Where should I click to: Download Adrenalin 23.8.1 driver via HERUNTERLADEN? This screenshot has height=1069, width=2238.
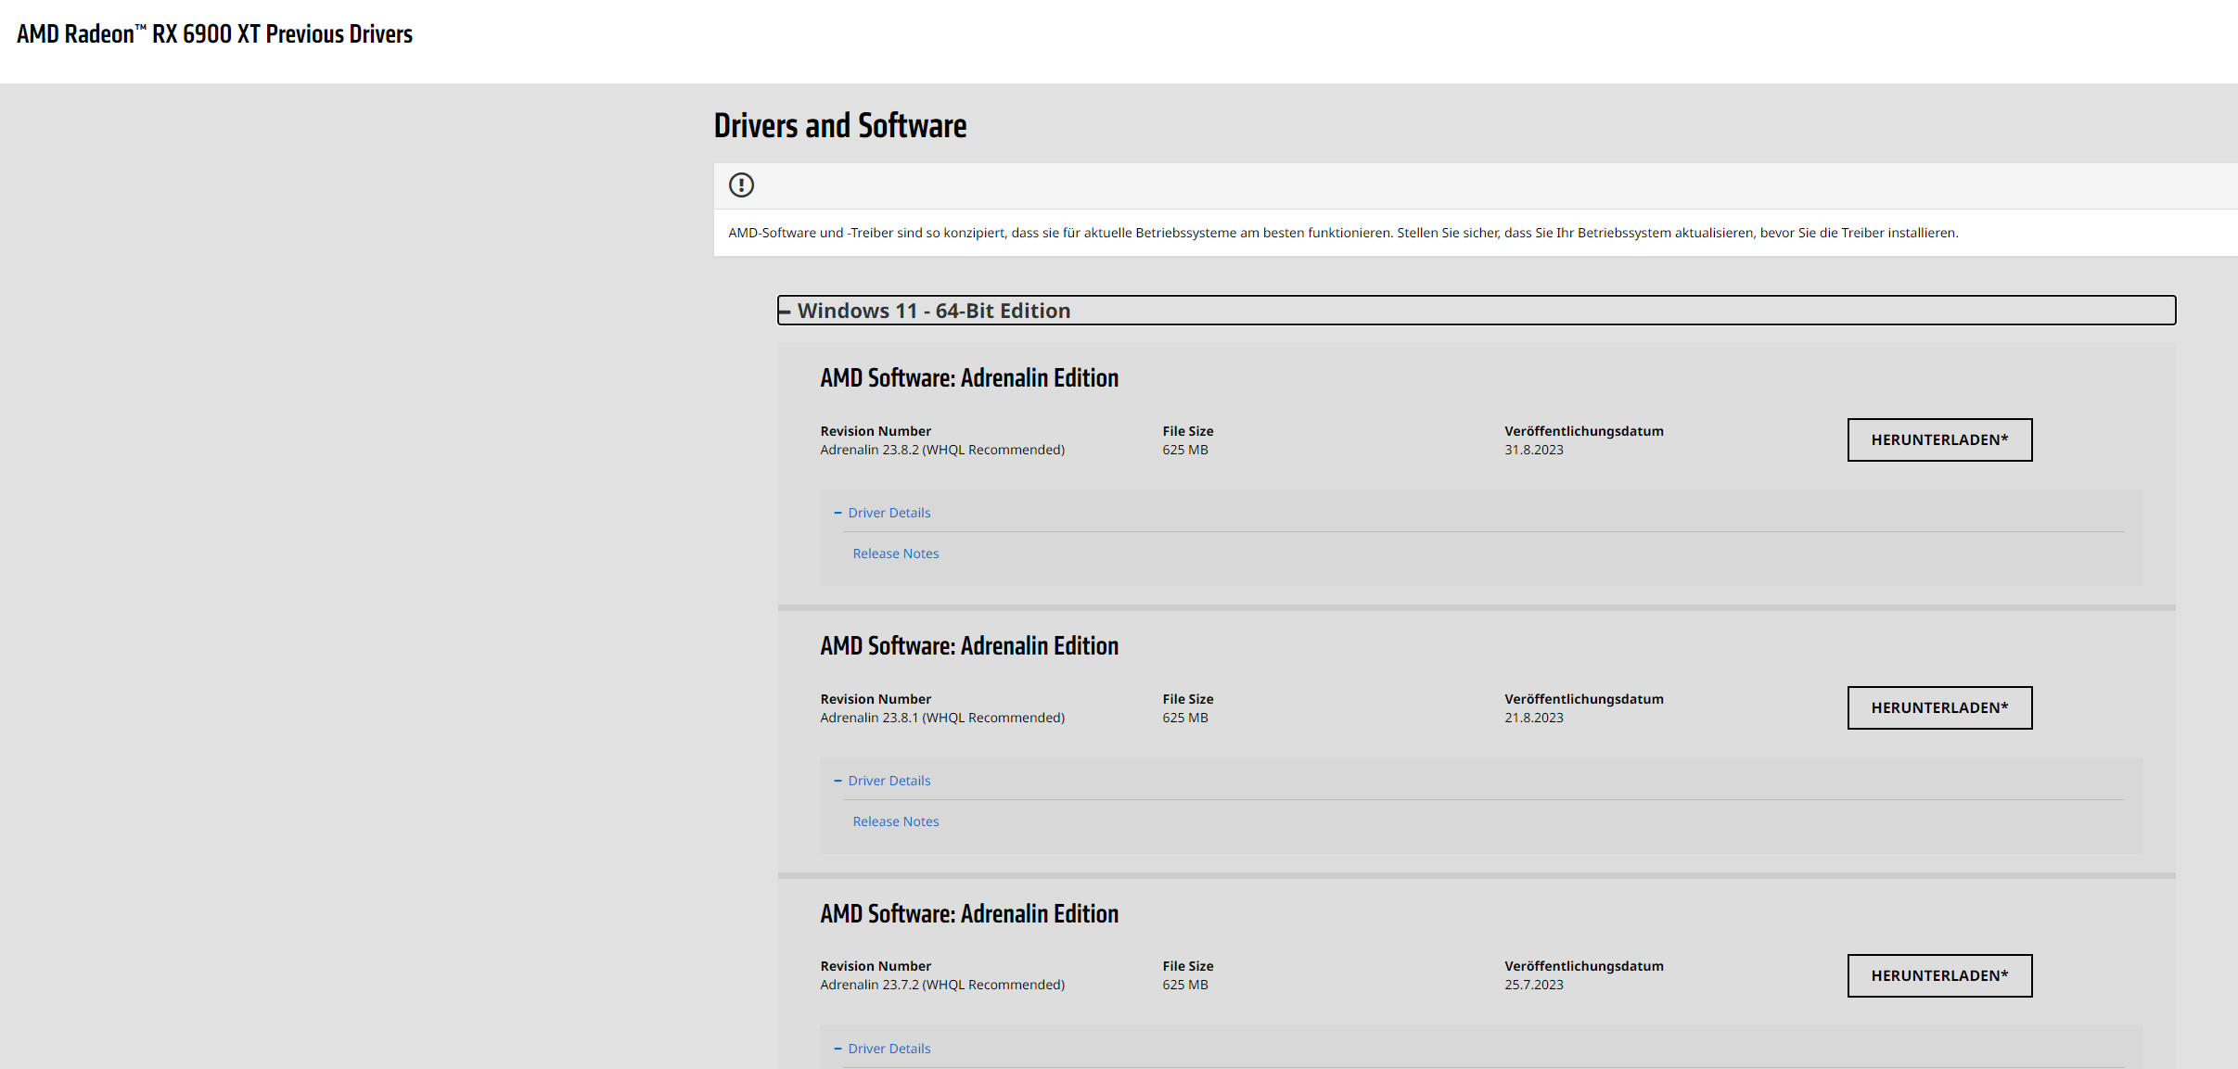(1938, 707)
